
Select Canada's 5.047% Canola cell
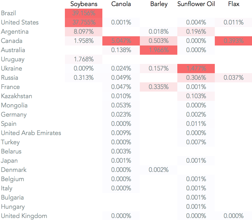point(121,41)
